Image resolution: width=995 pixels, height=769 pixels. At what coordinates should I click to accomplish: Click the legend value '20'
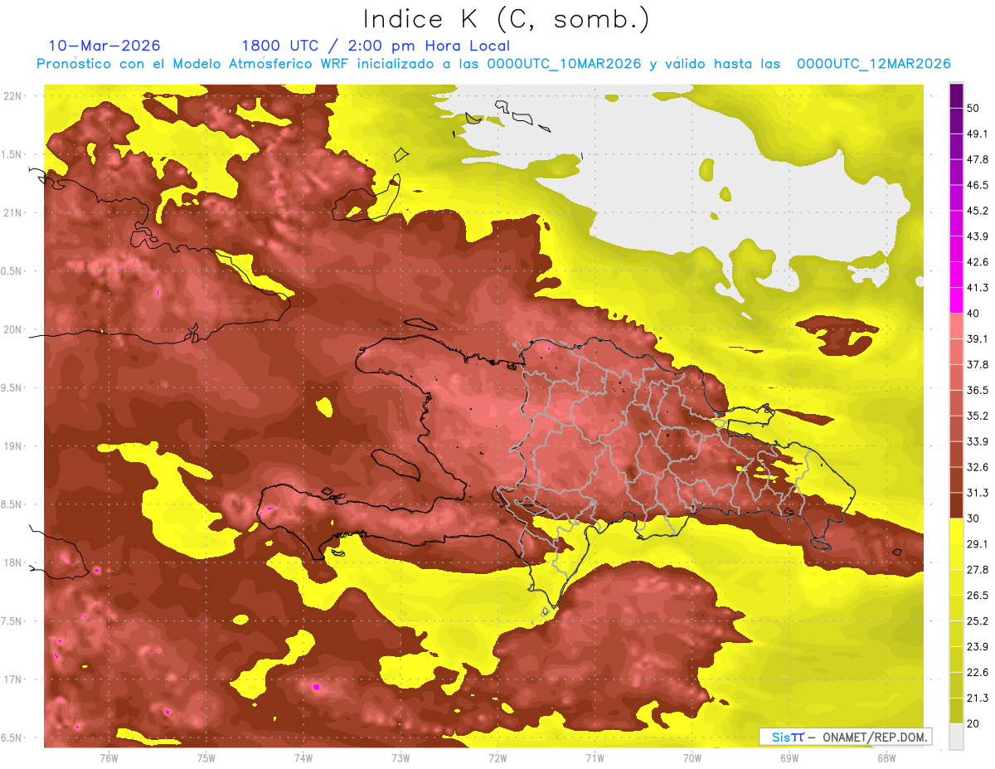coord(973,723)
